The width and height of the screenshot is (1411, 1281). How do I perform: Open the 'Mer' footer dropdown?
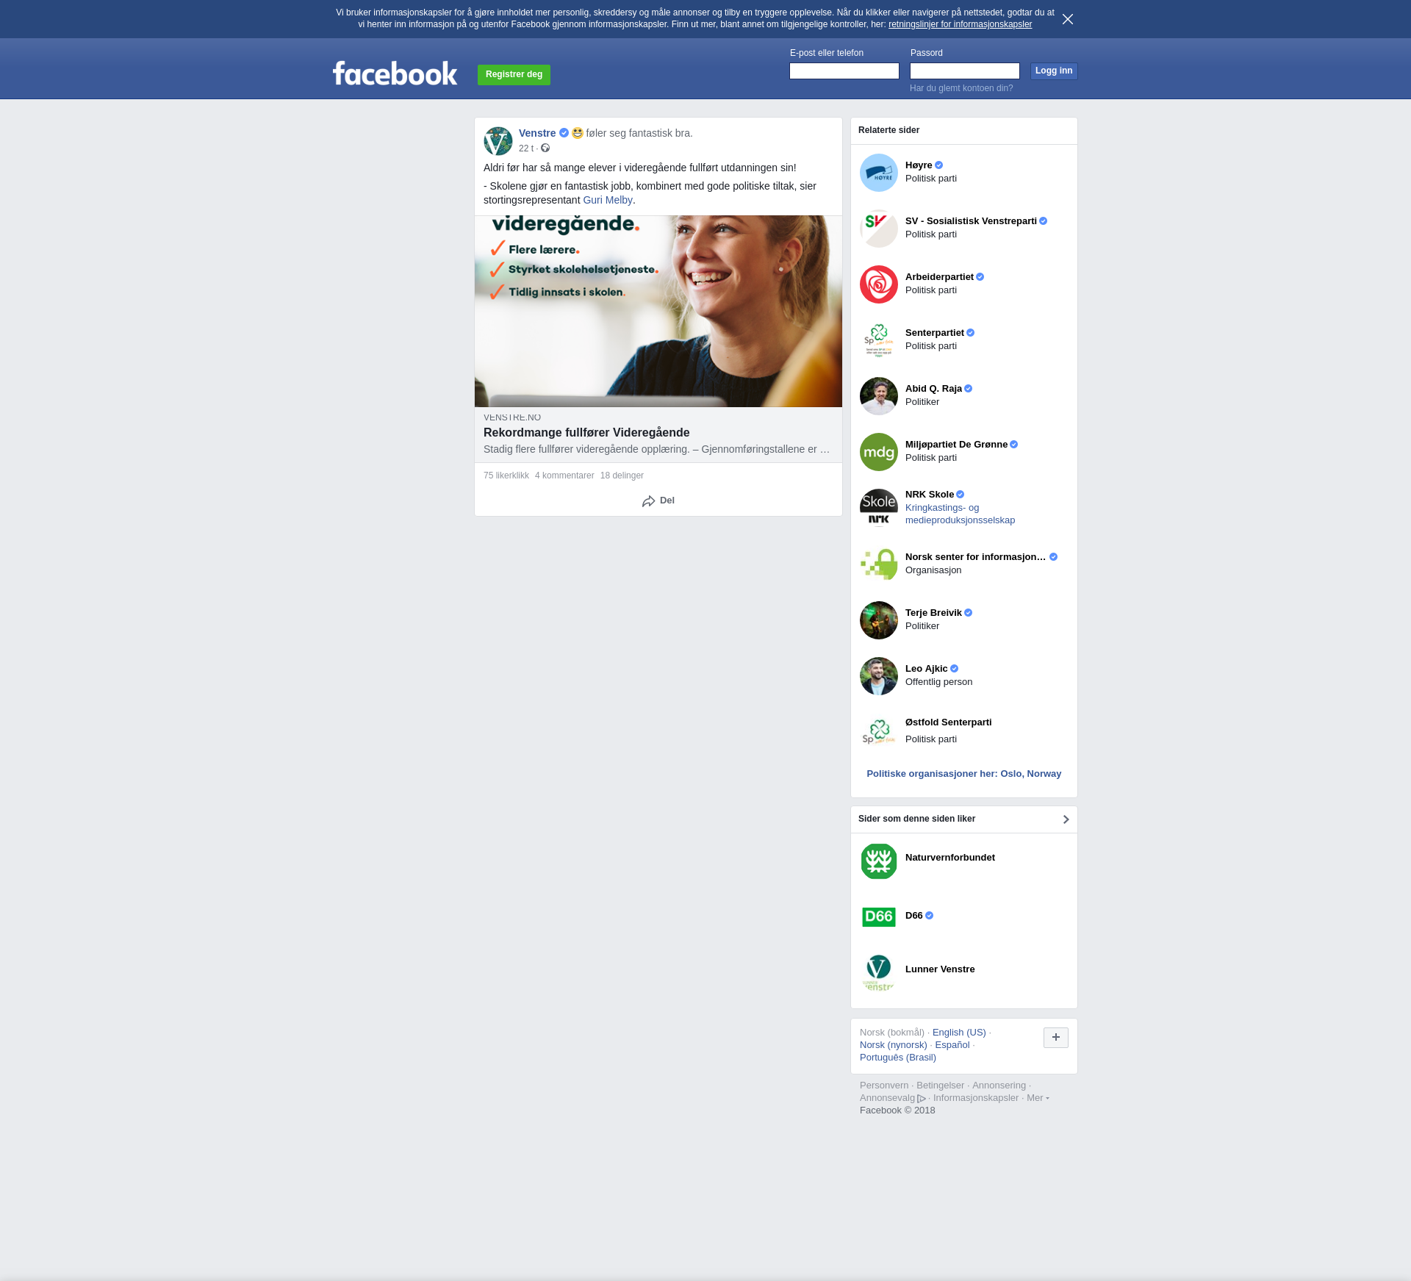(1038, 1098)
